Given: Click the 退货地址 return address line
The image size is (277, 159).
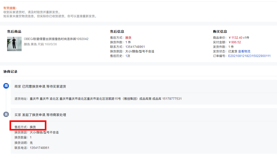Looking at the screenshot, I should click(x=98, y=99).
